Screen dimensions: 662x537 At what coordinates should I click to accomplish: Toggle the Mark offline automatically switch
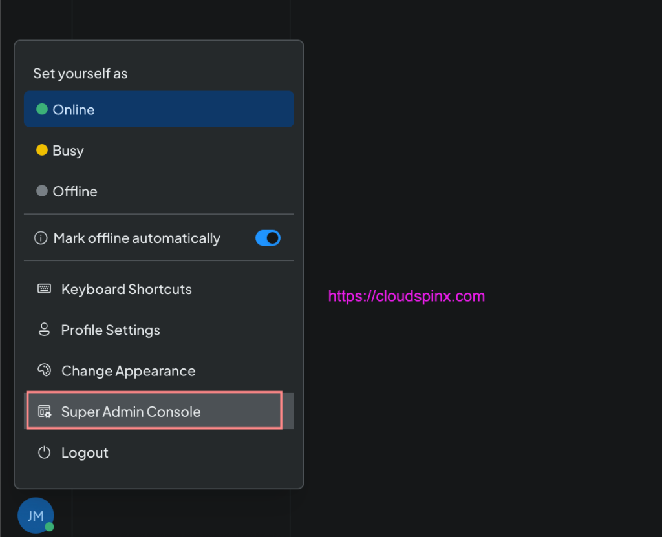(268, 238)
